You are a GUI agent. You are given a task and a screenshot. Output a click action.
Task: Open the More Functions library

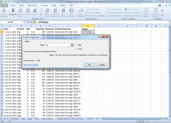[71, 13]
